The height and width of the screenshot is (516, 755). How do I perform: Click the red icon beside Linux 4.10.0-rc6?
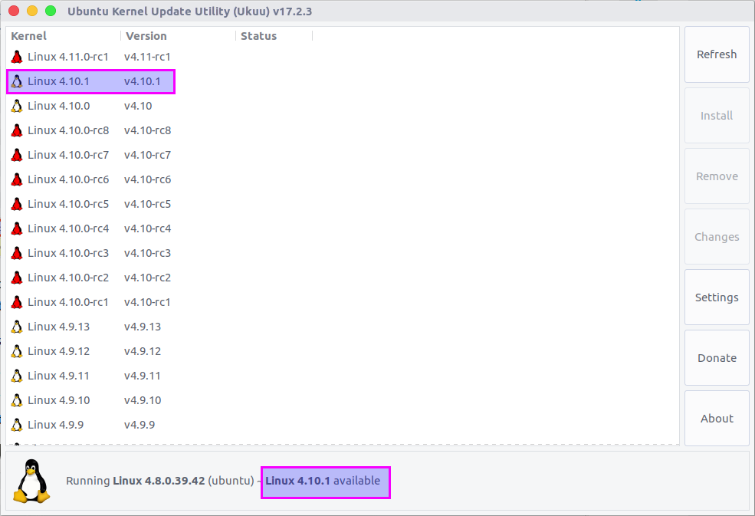pyautogui.click(x=17, y=179)
